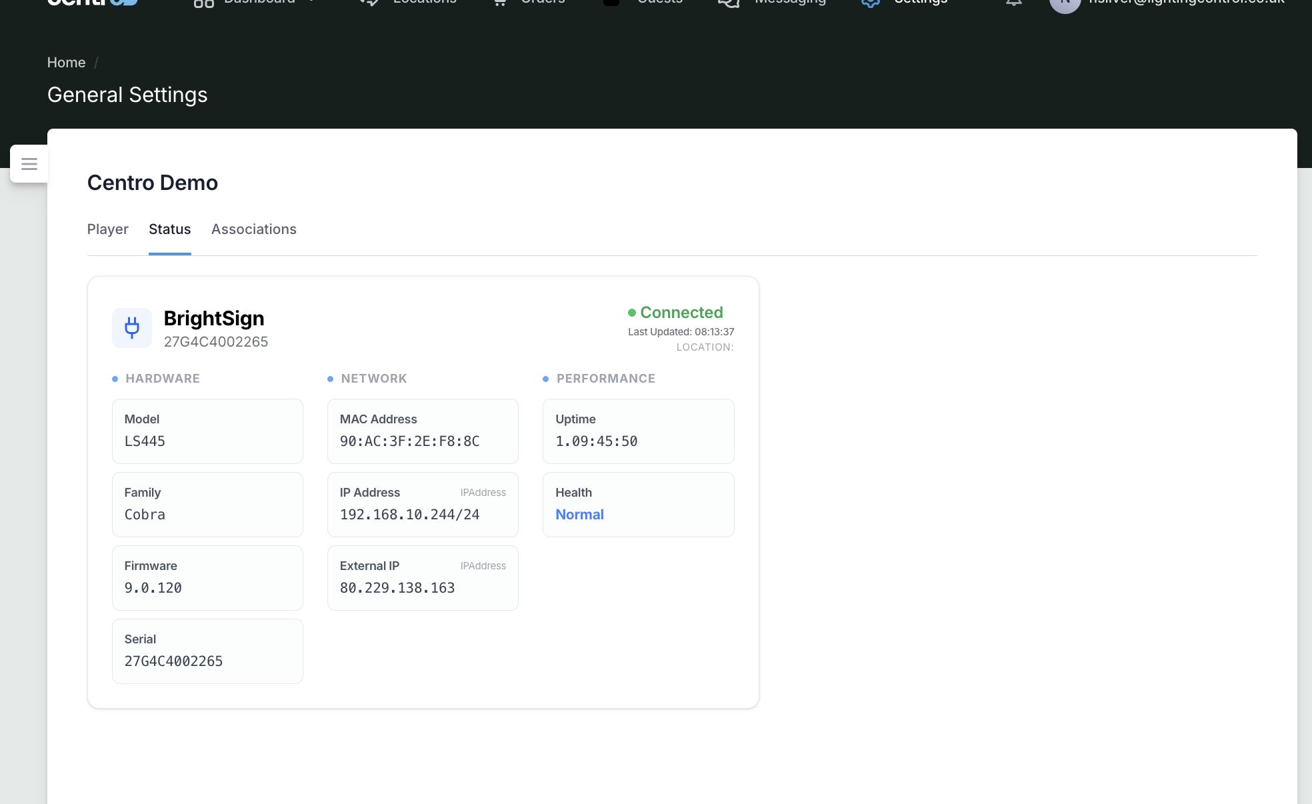Select the Firmware 9.0.120 card
The image size is (1312, 804).
click(207, 578)
